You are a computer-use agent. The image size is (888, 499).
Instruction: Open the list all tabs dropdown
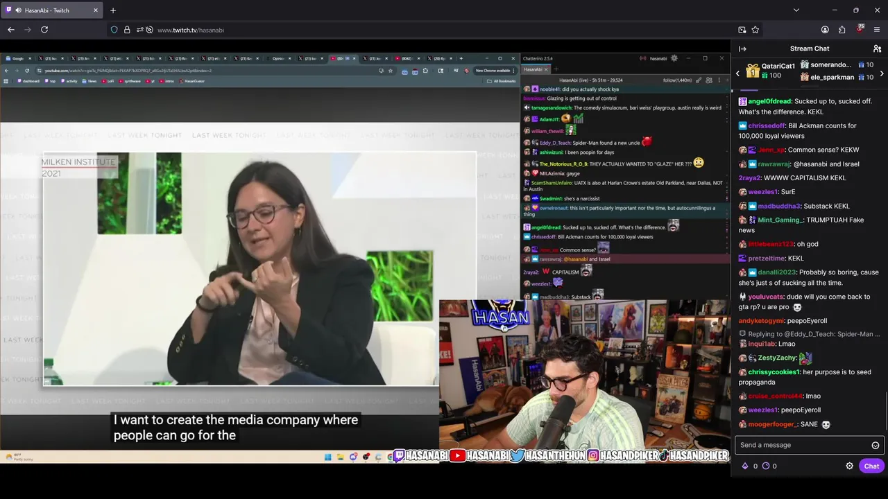(796, 10)
